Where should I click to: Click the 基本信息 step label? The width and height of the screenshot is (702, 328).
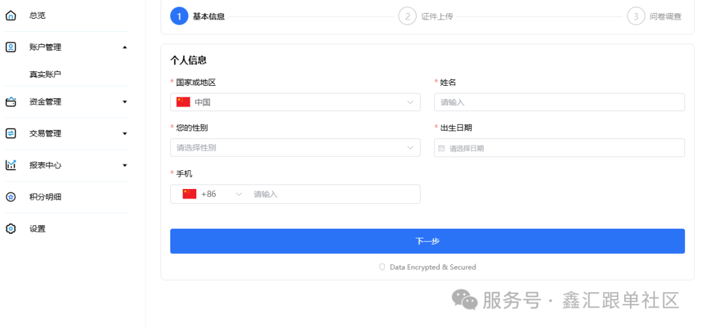tap(209, 16)
